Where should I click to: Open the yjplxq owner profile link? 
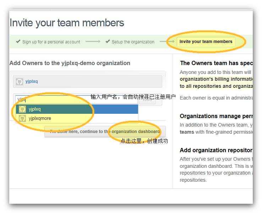(32, 81)
